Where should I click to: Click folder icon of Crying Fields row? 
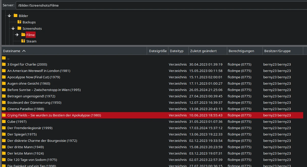click(4, 115)
